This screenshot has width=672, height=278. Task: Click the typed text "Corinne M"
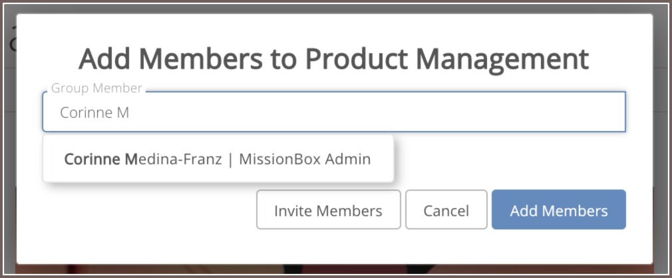pyautogui.click(x=94, y=112)
